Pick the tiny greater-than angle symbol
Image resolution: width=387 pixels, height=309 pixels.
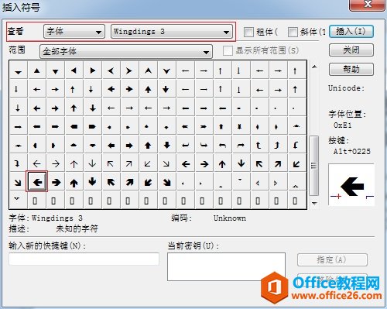coord(276,183)
